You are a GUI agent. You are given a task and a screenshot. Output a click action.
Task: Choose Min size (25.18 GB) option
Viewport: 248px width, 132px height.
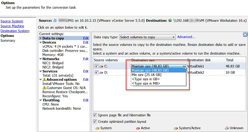158,75
